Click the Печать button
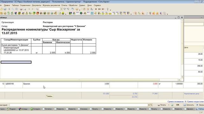 coord(162,105)
